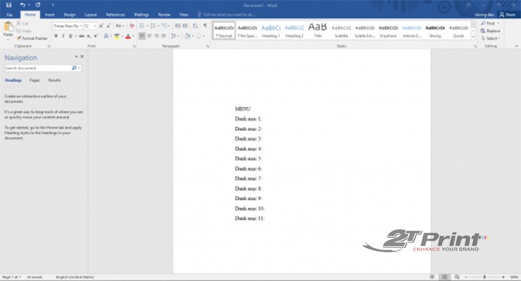Show Results in Navigation pane
The width and height of the screenshot is (521, 281).
[x=55, y=80]
